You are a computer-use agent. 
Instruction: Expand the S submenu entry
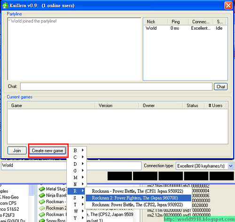77,198
